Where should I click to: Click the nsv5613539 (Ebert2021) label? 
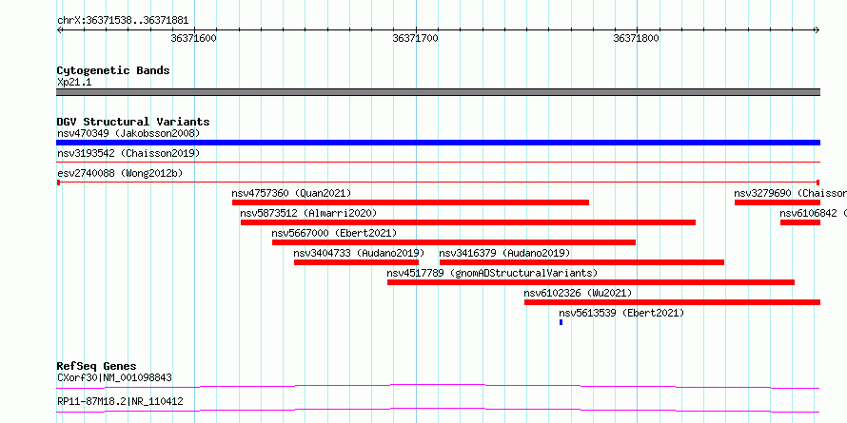621,313
